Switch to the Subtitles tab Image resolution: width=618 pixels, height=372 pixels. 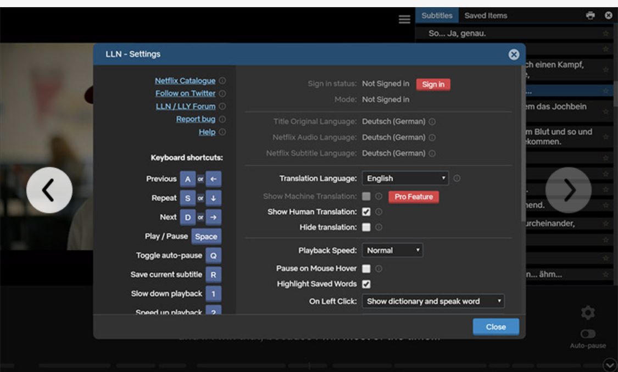click(x=437, y=16)
